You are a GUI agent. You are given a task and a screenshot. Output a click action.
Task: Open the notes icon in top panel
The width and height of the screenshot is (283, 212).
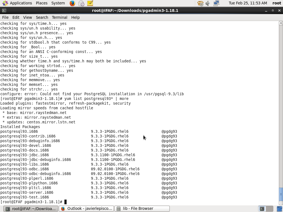coord(90,3)
